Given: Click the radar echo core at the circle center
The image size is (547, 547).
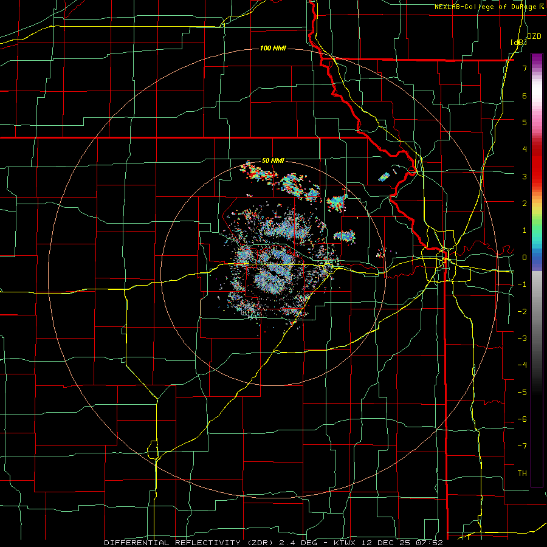Looking at the screenshot, I should [273, 273].
